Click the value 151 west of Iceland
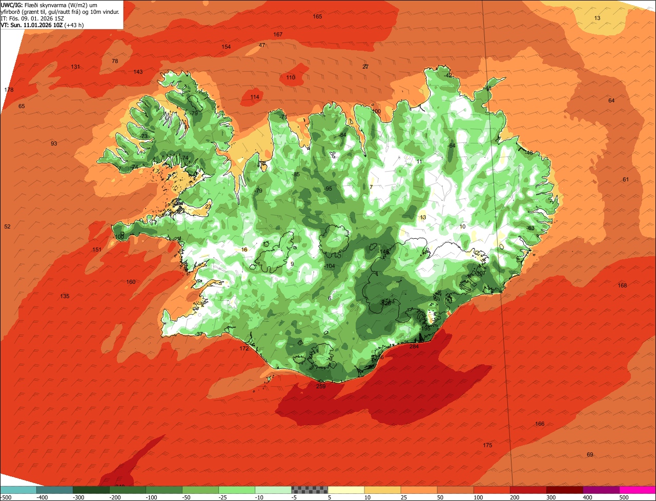 click(97, 249)
